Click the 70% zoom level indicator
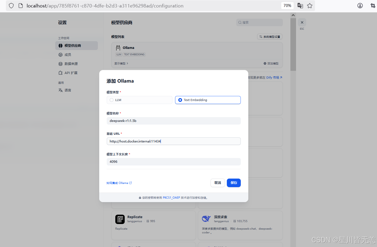Viewport: 377px width, 247px height. coord(287,6)
